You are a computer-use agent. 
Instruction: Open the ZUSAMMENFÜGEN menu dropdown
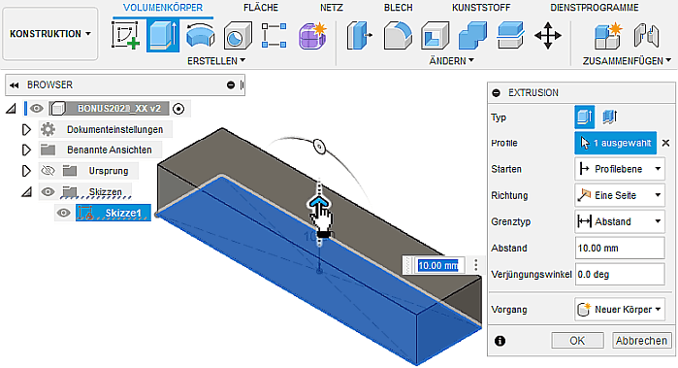[627, 61]
